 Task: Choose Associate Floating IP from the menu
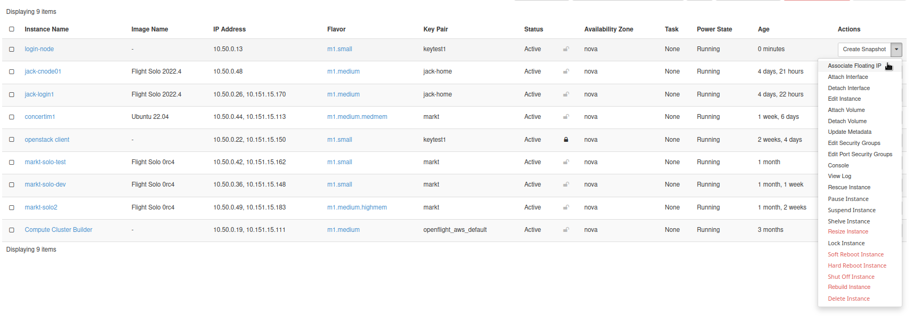pos(854,66)
